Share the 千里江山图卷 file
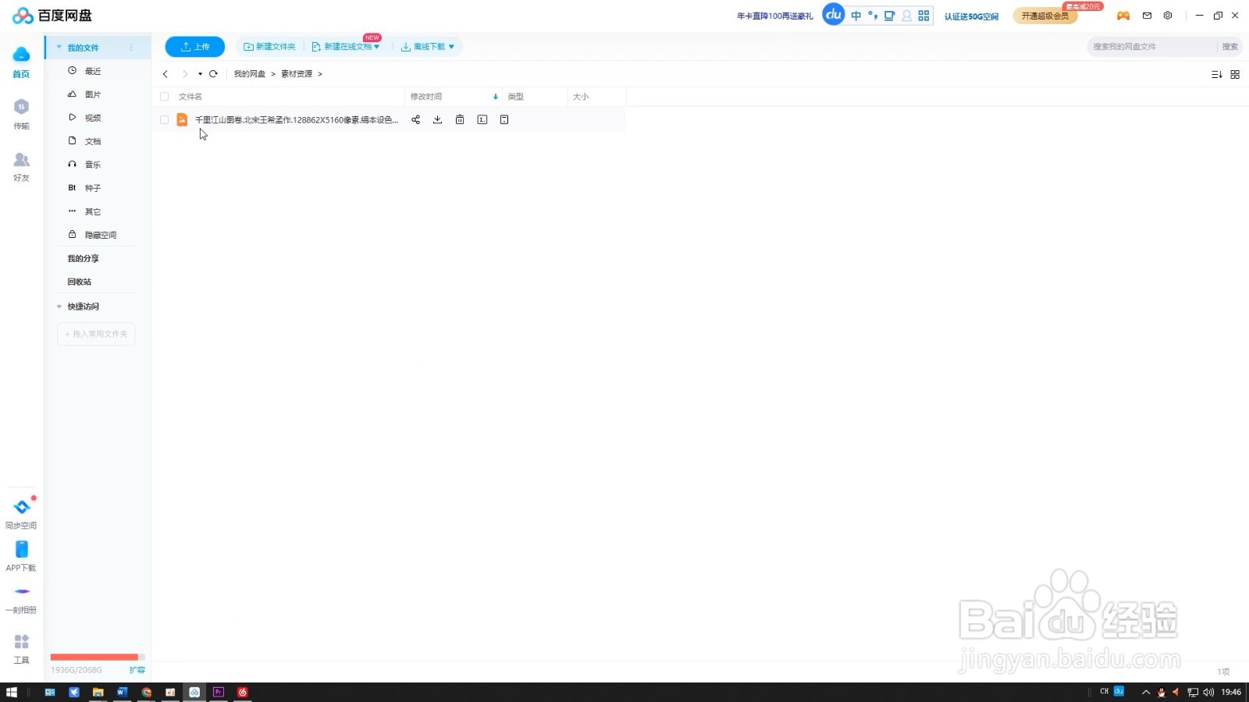Viewport: 1249px width, 702px height. pos(415,119)
